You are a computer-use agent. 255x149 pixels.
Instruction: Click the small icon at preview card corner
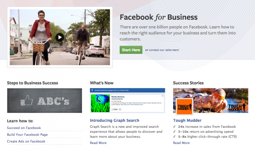pyautogui.click(x=163, y=96)
